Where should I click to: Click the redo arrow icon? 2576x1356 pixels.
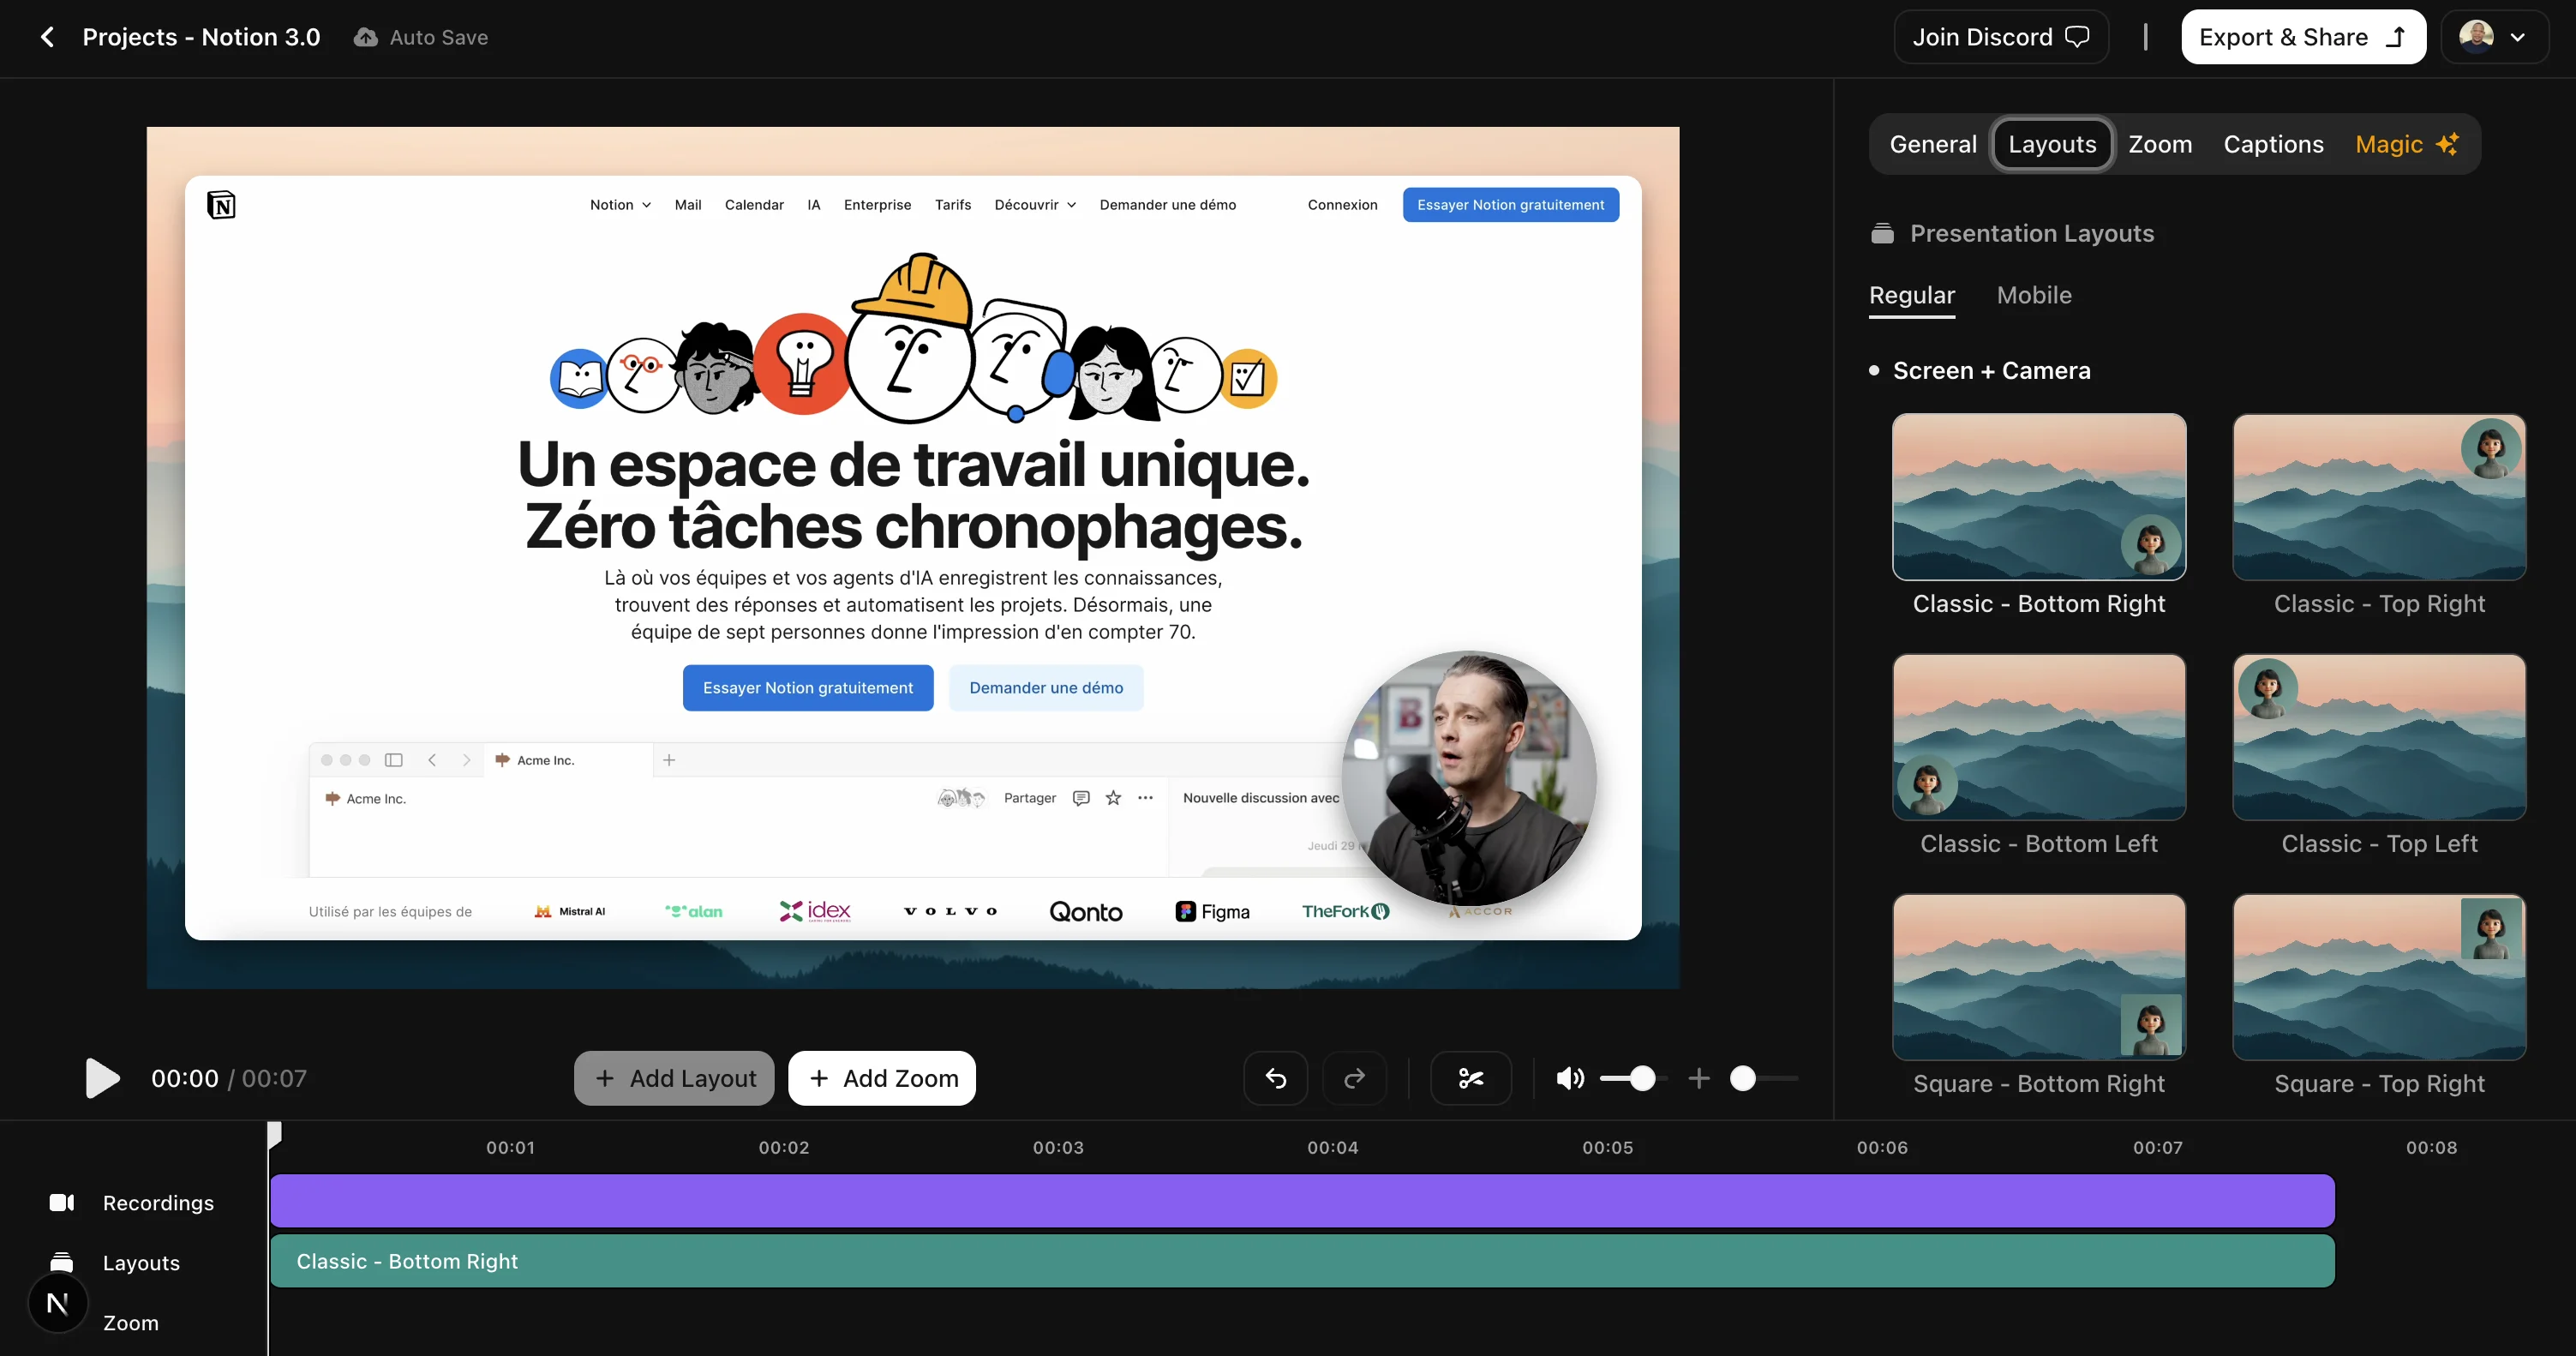pos(1353,1078)
